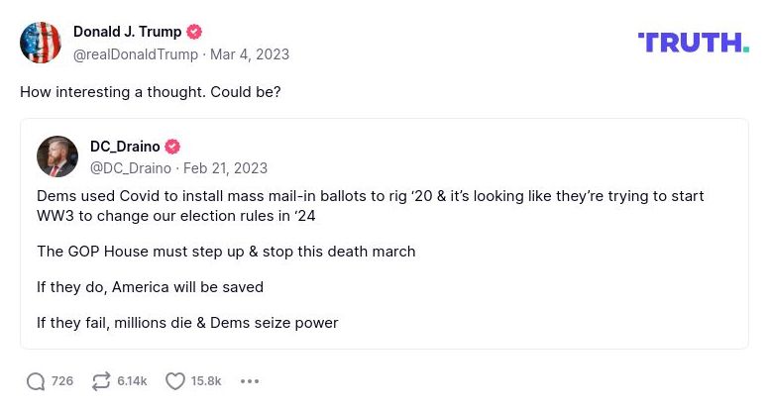Click the 15.8k likes count
770x411 pixels.
[206, 381]
